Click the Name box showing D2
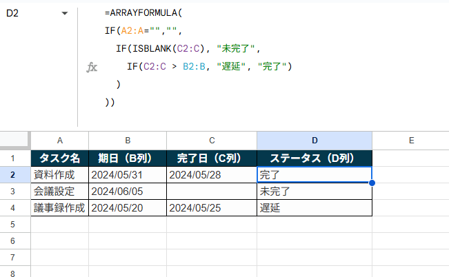Image resolution: width=449 pixels, height=277 pixels. (x=12, y=13)
